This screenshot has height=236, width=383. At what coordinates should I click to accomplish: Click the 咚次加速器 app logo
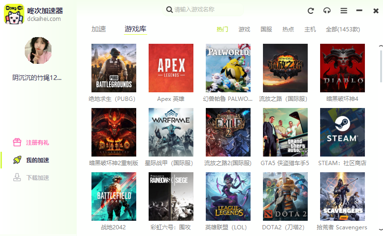pos(14,14)
